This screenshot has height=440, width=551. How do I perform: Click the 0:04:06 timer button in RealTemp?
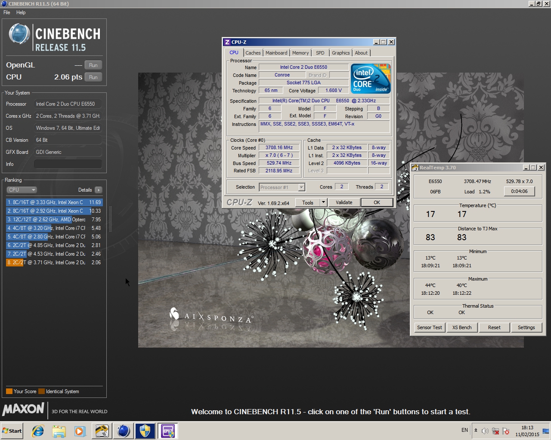[x=520, y=192]
